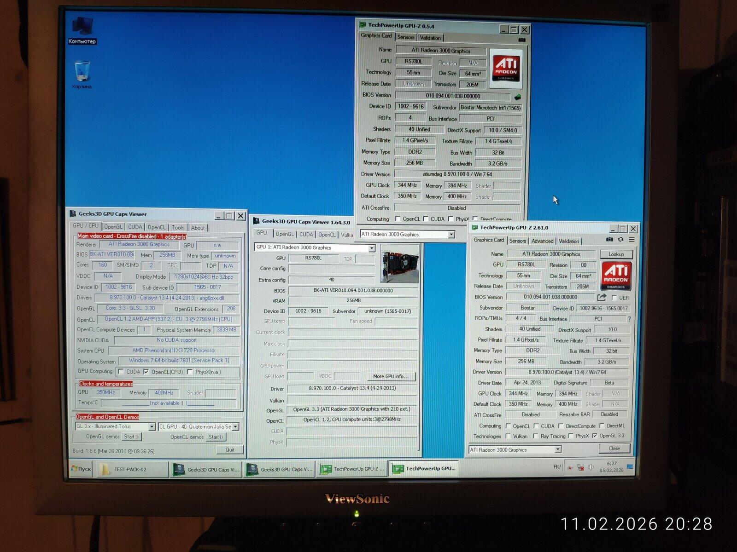Click the highlighted BIOS field BK-ATI VER010.09
This screenshot has width=737, height=552.
click(x=112, y=254)
